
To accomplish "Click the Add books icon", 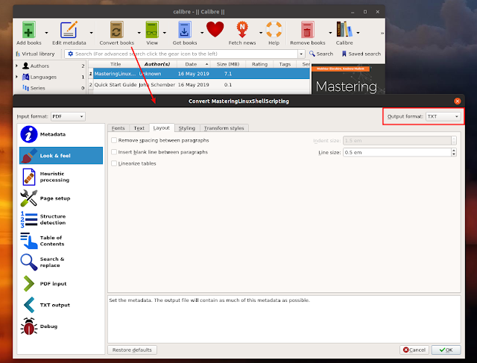I will click(x=28, y=30).
